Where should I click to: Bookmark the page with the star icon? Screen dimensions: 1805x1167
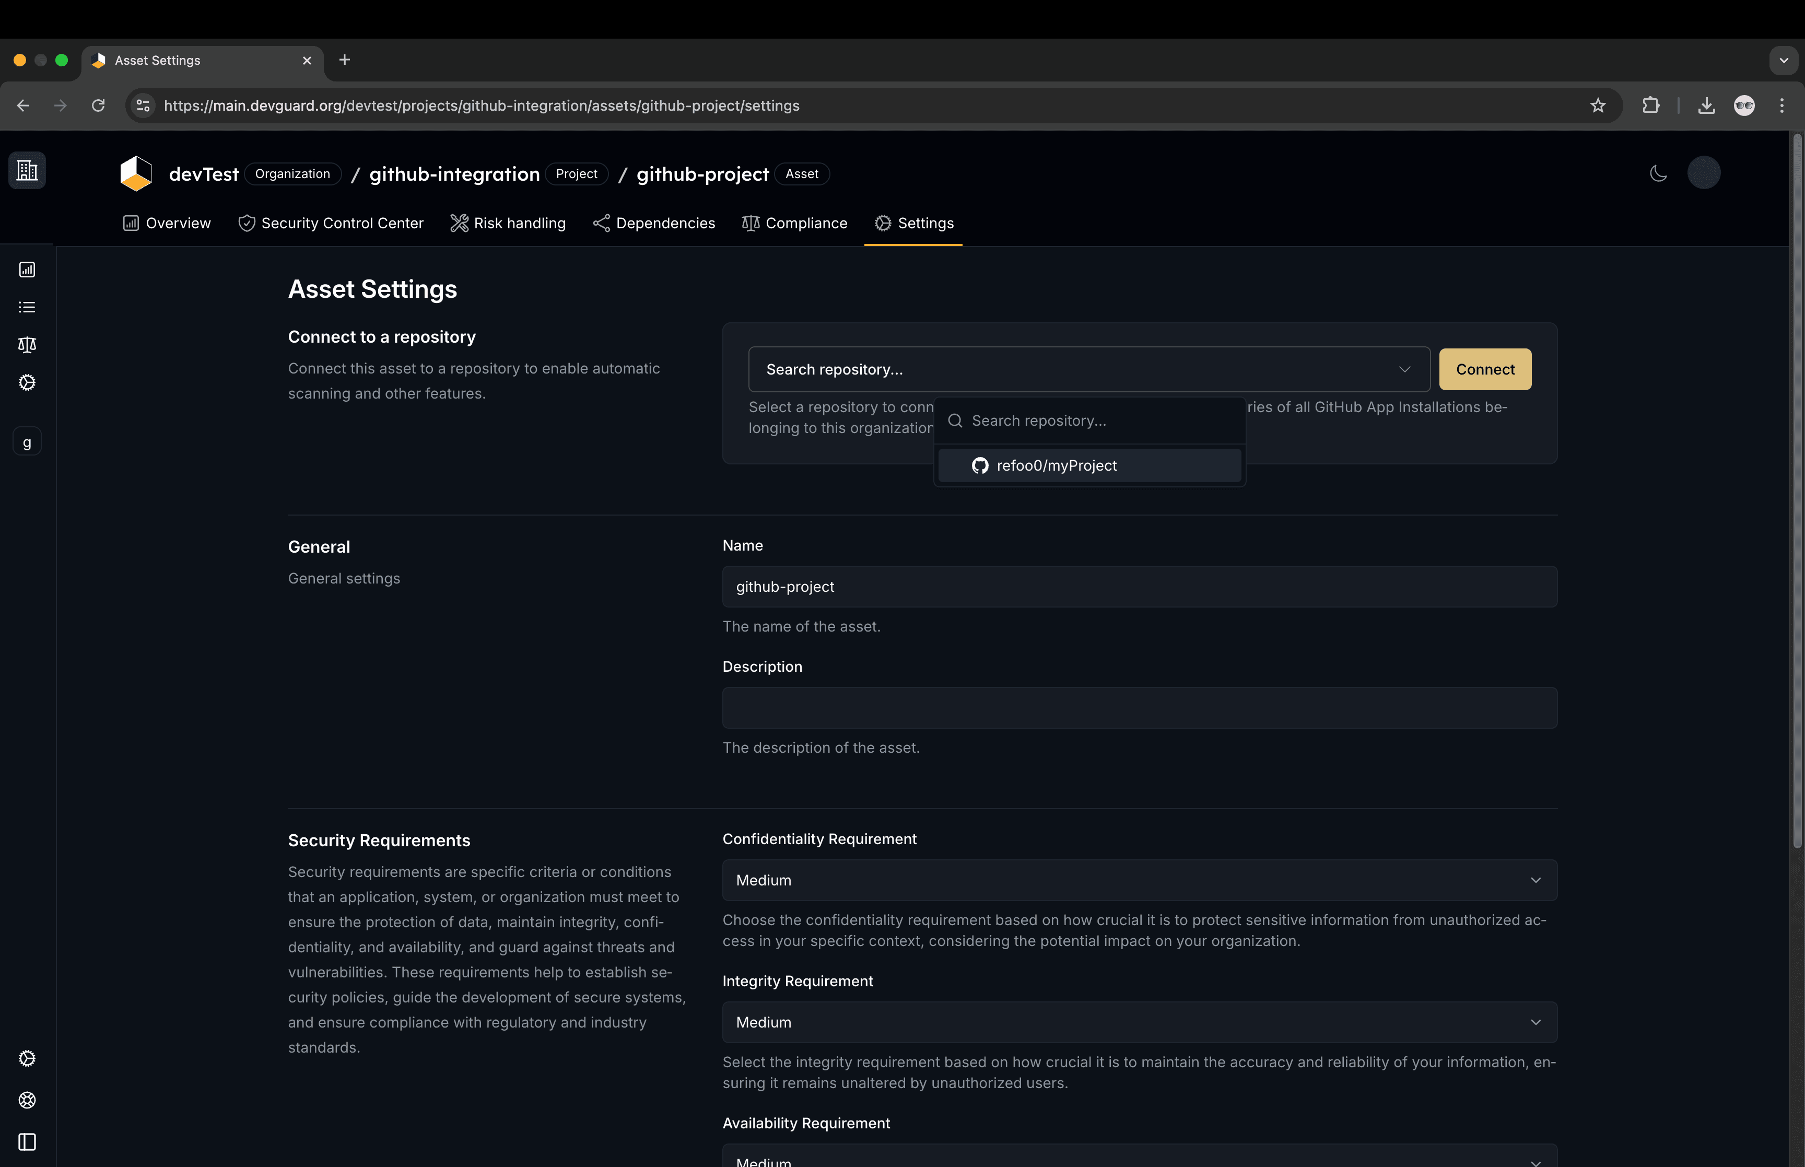[x=1598, y=106]
